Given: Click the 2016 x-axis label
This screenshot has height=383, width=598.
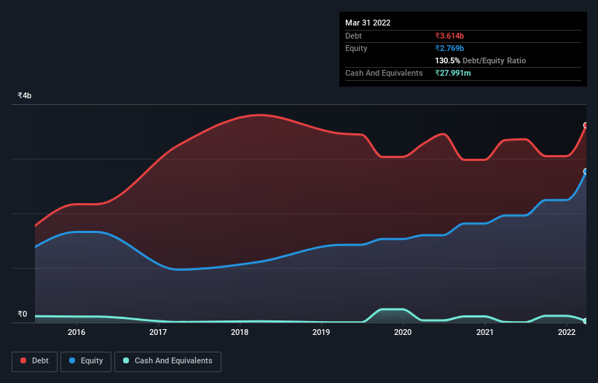Looking at the screenshot, I should [x=76, y=332].
